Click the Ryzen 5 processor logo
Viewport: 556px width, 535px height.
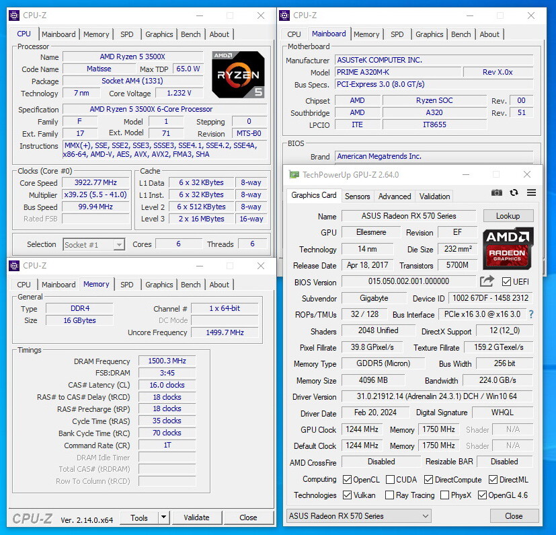pyautogui.click(x=238, y=75)
